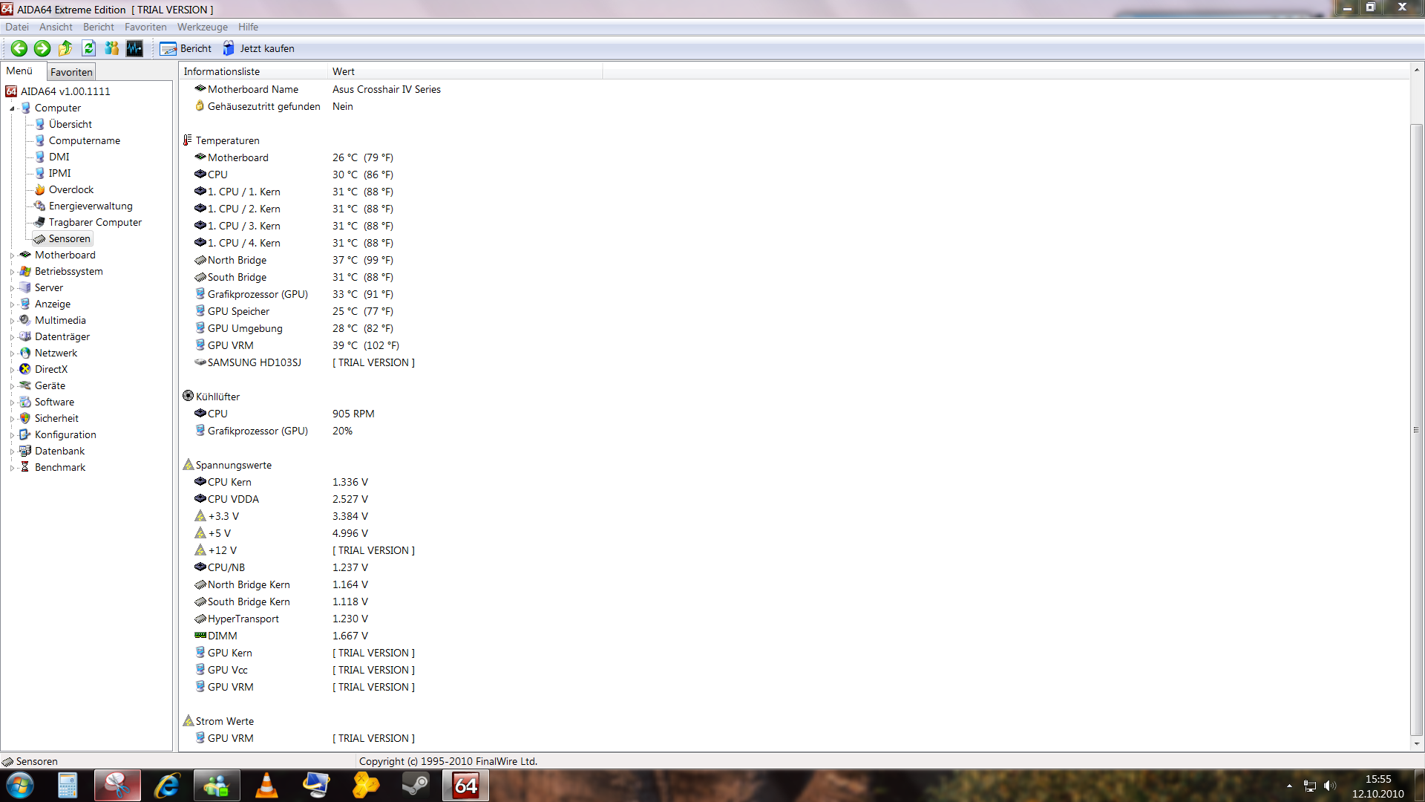This screenshot has height=802, width=1425.
Task: Click the Benchmark hourglass icon
Action: [x=25, y=467]
